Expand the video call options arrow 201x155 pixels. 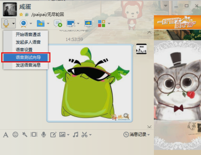coord(31,23)
